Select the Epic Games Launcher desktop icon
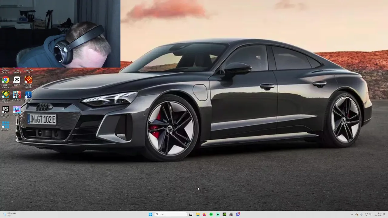The width and height of the screenshot is (388, 218). click(5, 112)
